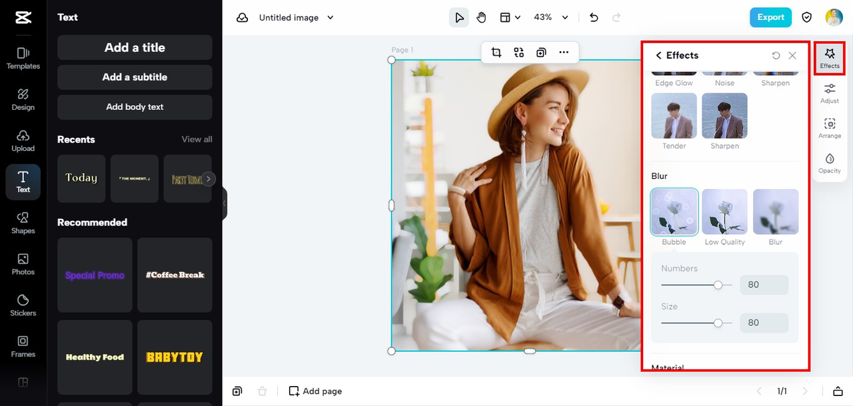
Task: Click the delete page trash icon
Action: (263, 391)
